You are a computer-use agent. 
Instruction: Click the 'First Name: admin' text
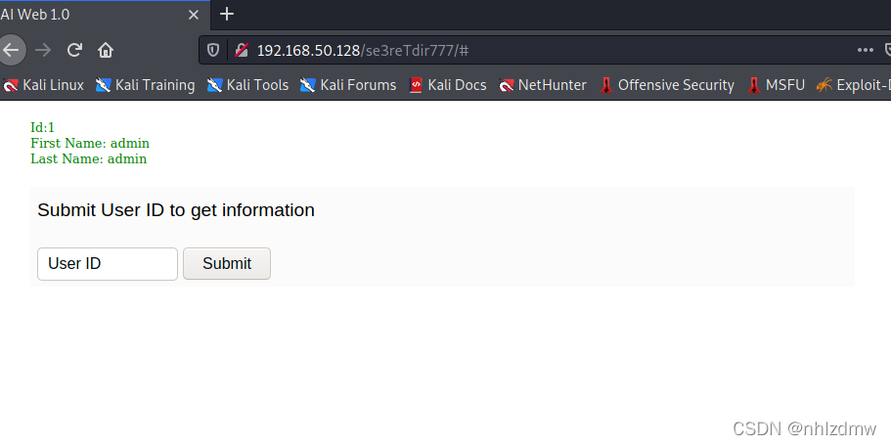click(x=90, y=143)
